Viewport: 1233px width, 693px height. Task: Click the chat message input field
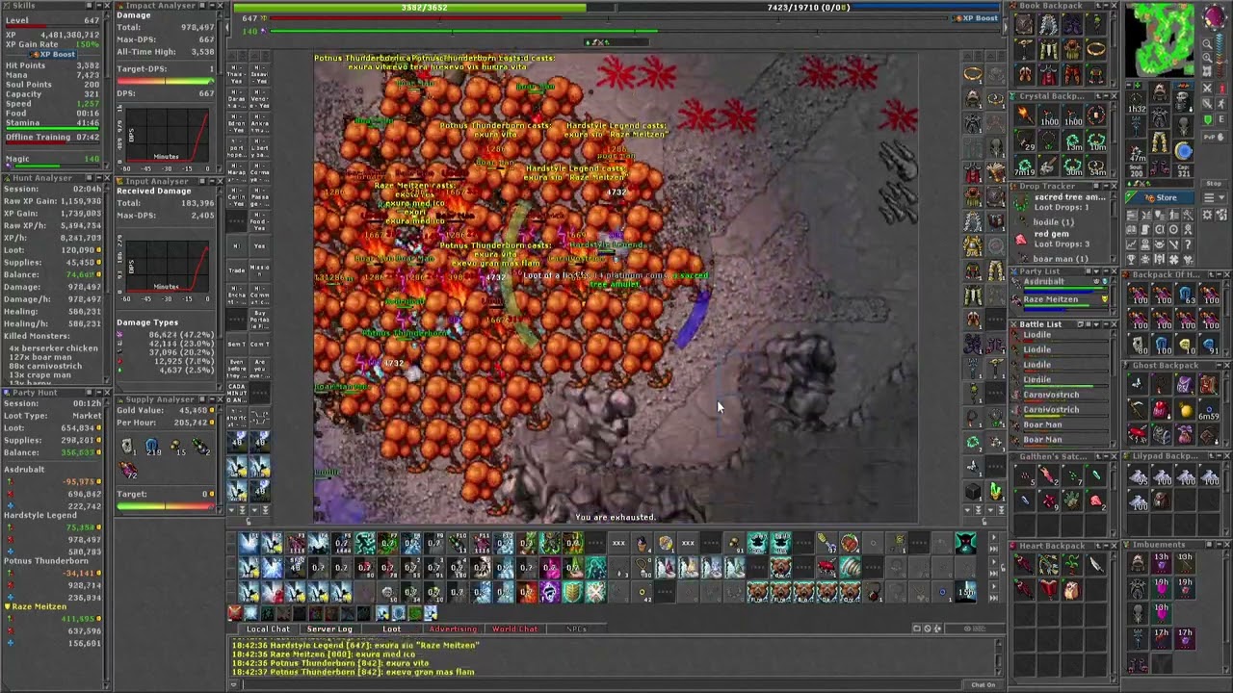pyautogui.click(x=602, y=684)
